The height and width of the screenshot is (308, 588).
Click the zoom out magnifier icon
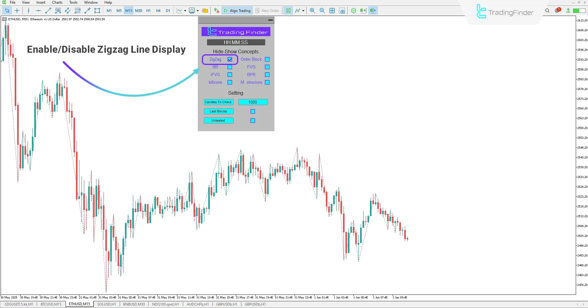(x=322, y=11)
